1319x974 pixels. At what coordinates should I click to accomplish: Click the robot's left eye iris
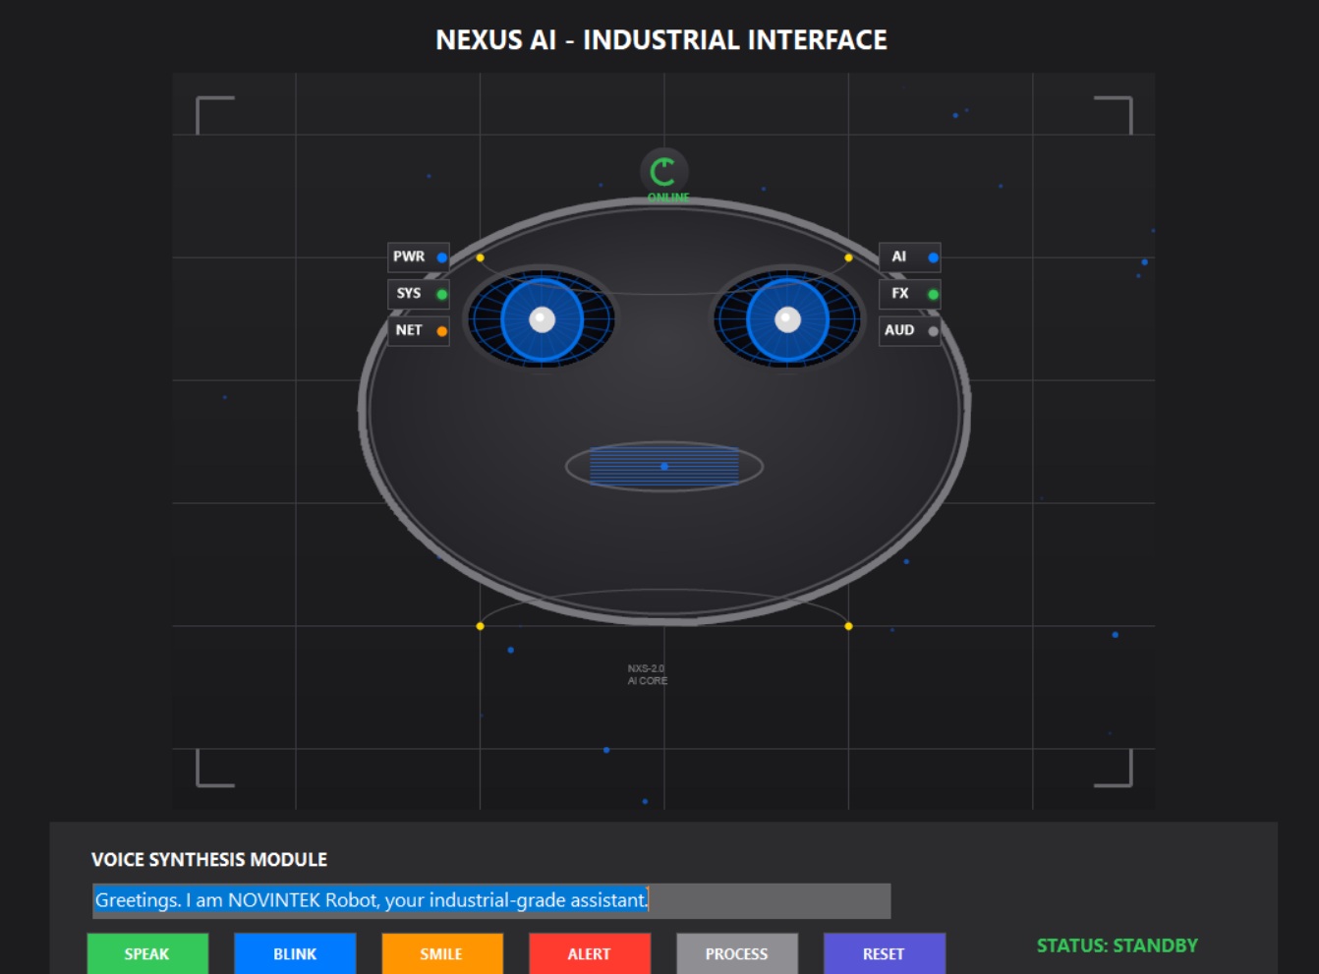(x=542, y=319)
